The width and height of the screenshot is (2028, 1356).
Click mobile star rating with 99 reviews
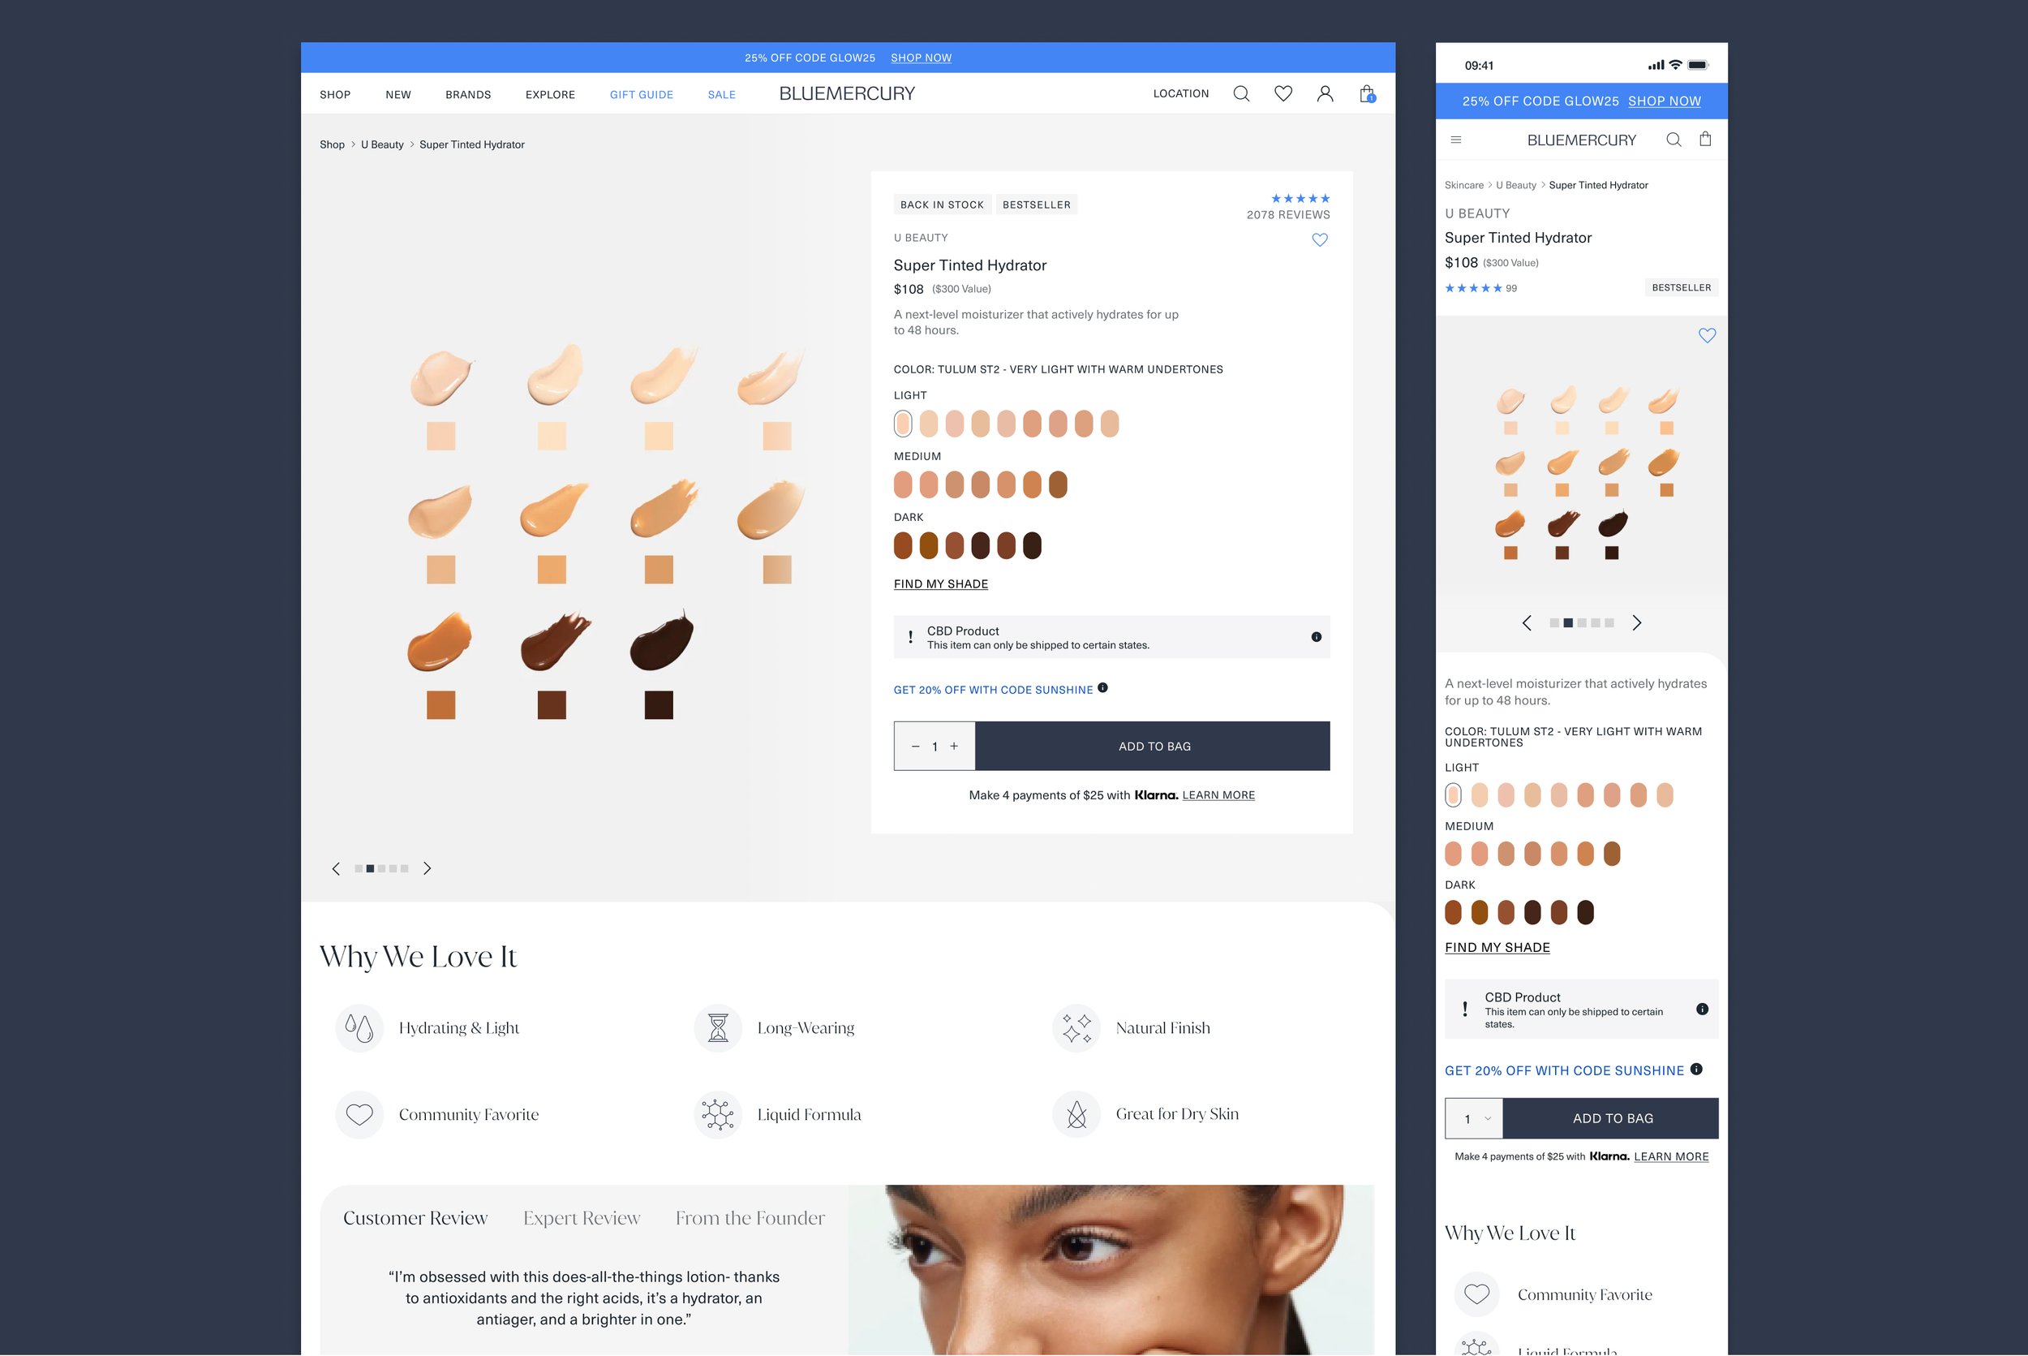point(1480,288)
